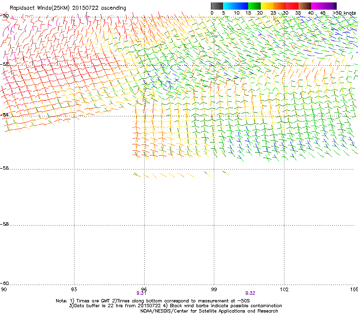Click the '102' longitude axis label
Screen dimensions: 358x314
tap(284, 289)
